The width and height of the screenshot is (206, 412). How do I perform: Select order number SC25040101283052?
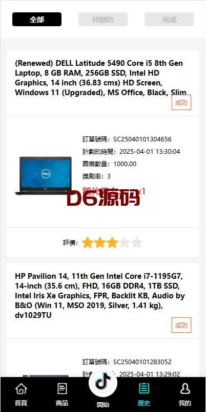coord(142,362)
